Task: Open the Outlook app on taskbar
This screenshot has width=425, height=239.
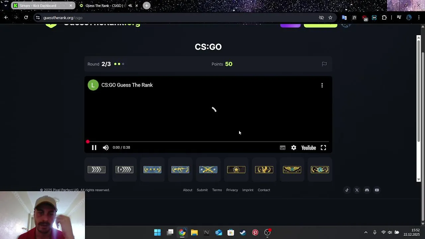Action: tap(218, 232)
